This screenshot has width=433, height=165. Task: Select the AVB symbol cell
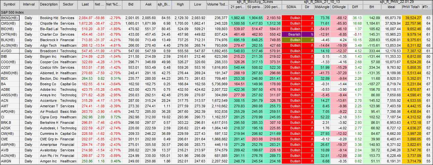point(10,150)
